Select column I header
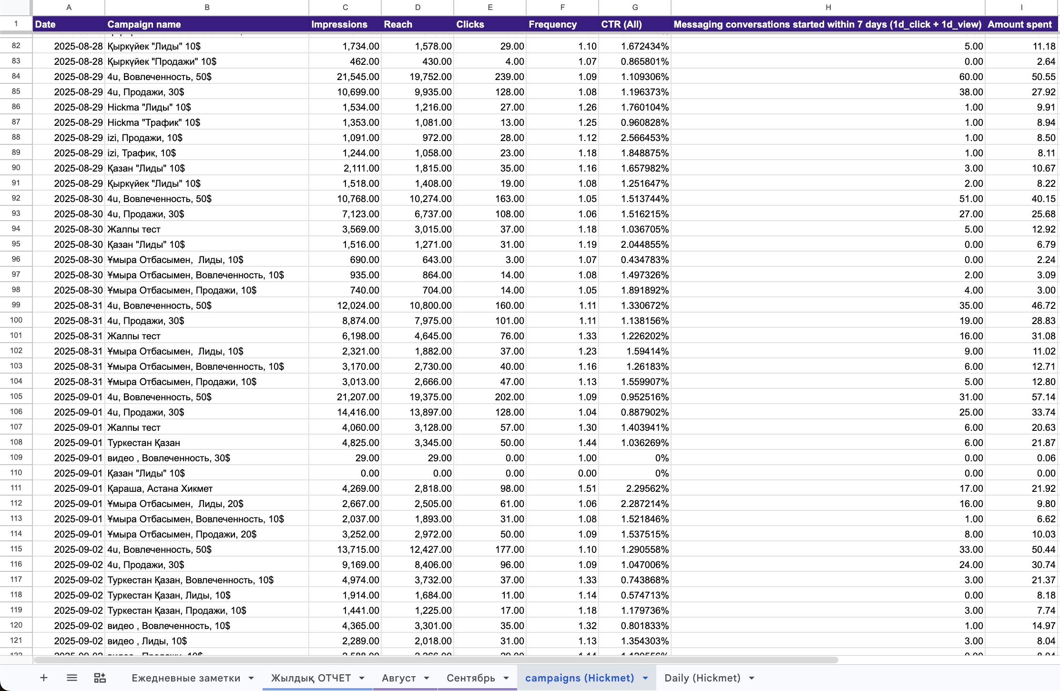Viewport: 1060px width, 691px height. [1021, 7]
